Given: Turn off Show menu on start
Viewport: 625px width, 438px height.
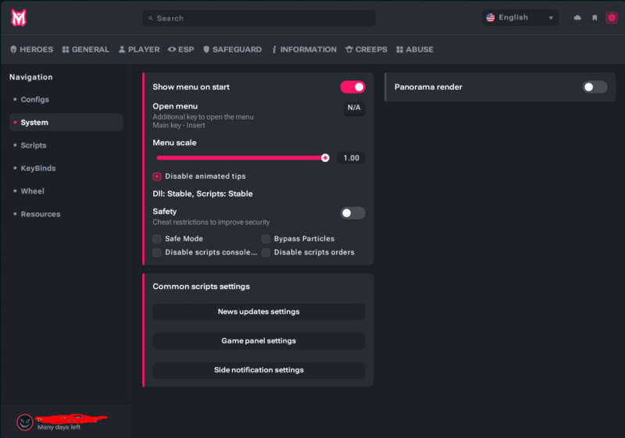Looking at the screenshot, I should [x=353, y=87].
